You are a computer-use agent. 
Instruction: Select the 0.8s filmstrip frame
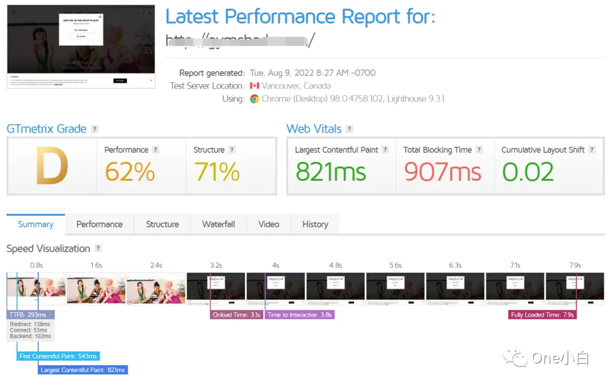pos(36,288)
